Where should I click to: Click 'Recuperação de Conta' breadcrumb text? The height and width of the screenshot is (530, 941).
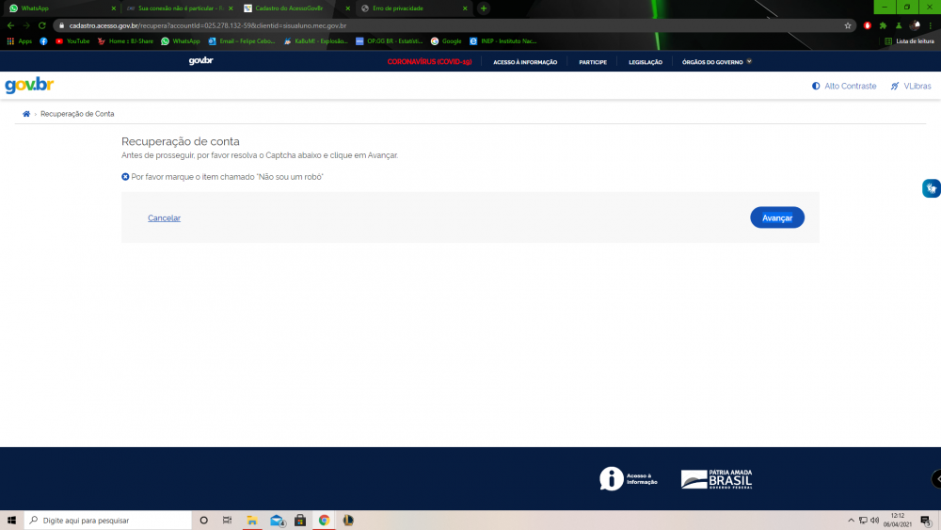click(x=77, y=114)
